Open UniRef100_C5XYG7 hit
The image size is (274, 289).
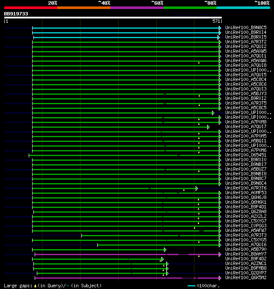tap(246, 221)
